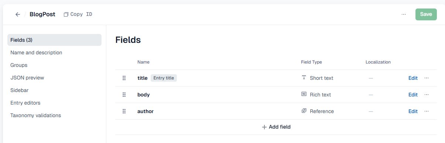The width and height of the screenshot is (445, 143).
Task: Open the header three-dots menu near Save
Action: 404,14
